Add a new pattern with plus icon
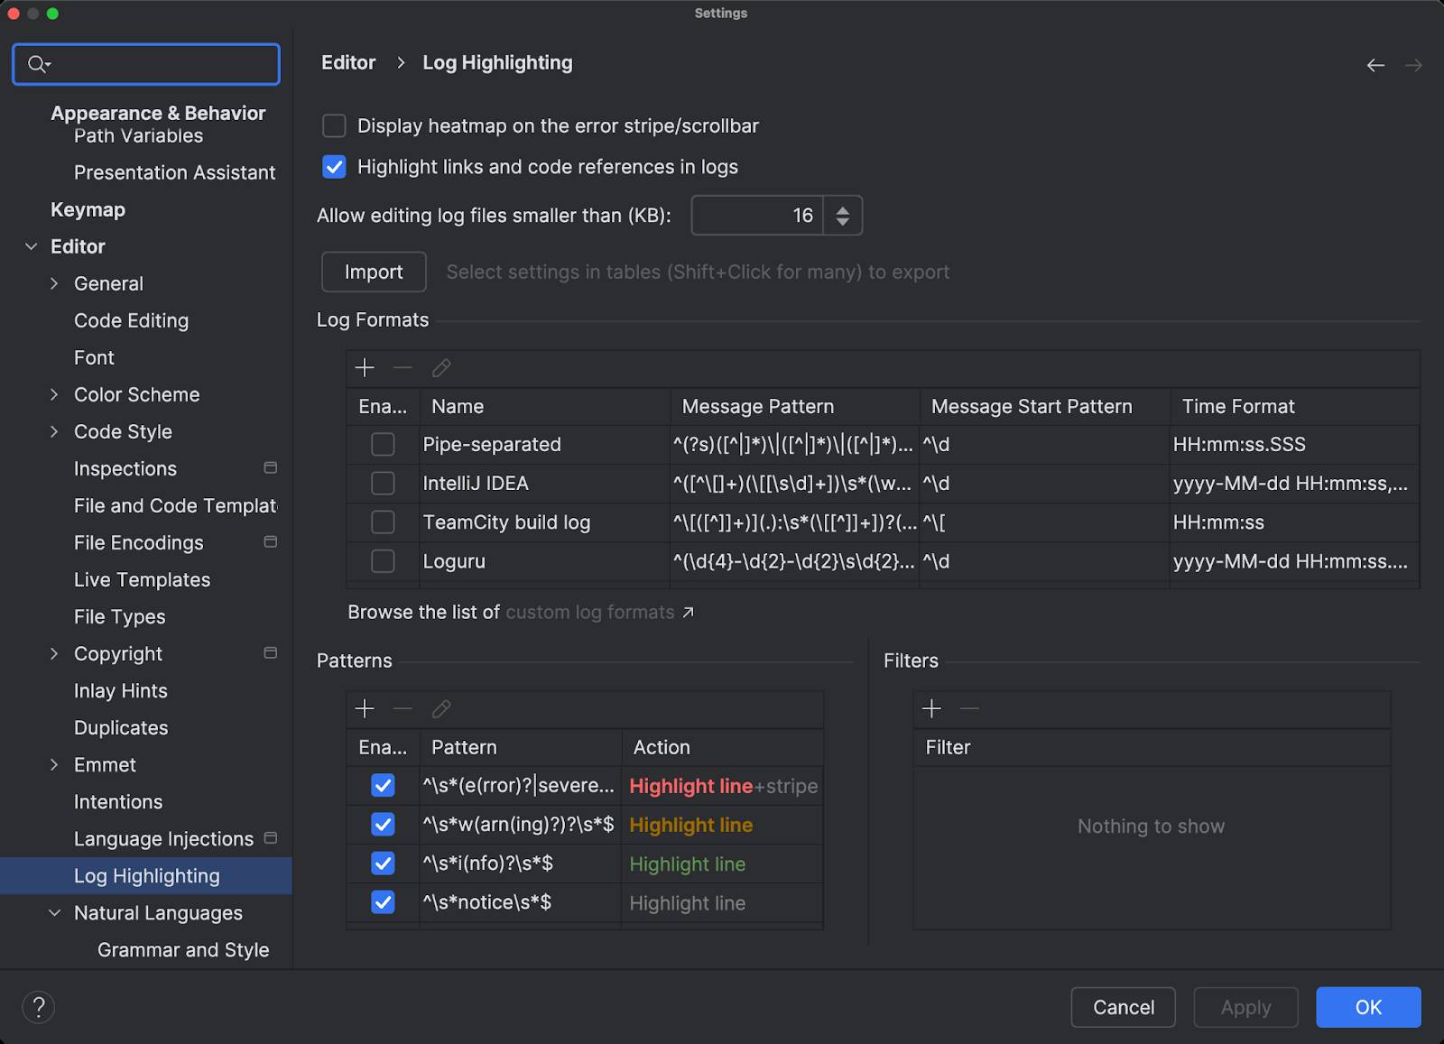 click(x=365, y=709)
